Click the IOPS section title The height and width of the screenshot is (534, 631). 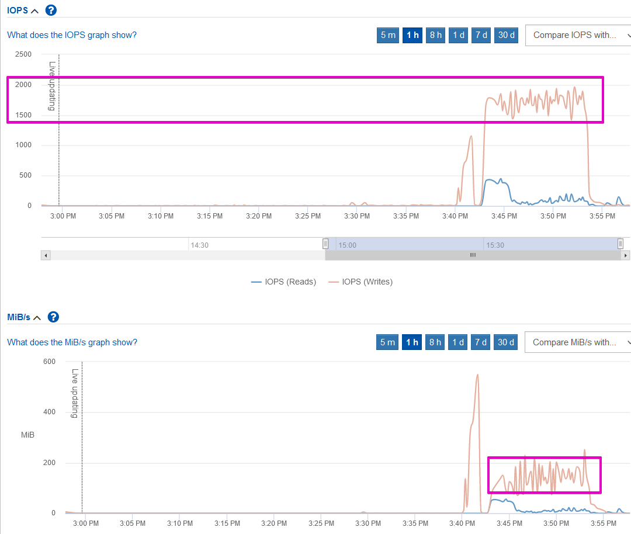click(18, 11)
